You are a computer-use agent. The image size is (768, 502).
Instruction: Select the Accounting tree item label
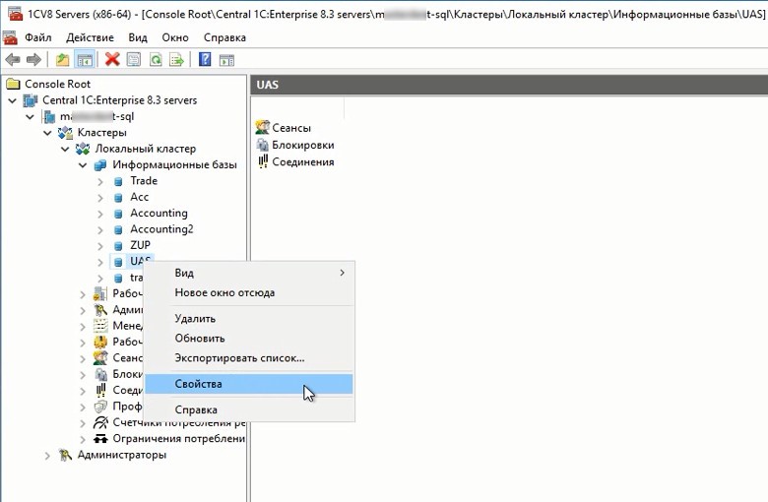(159, 213)
